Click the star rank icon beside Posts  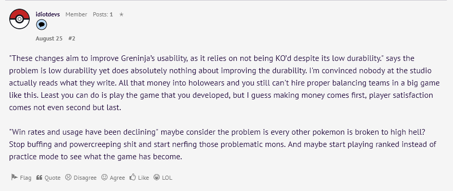pos(121,14)
